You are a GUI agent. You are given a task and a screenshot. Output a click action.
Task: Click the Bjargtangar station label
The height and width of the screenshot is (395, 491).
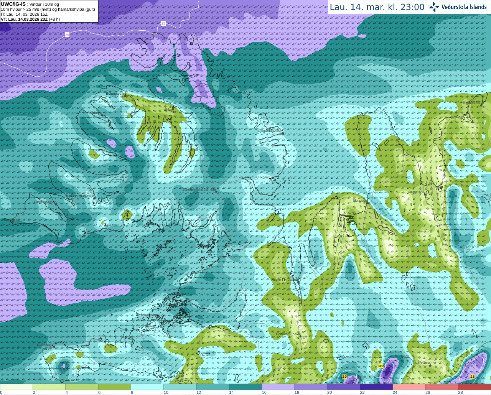click(13, 220)
